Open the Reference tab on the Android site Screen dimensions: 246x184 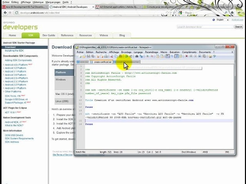coord(67,35)
